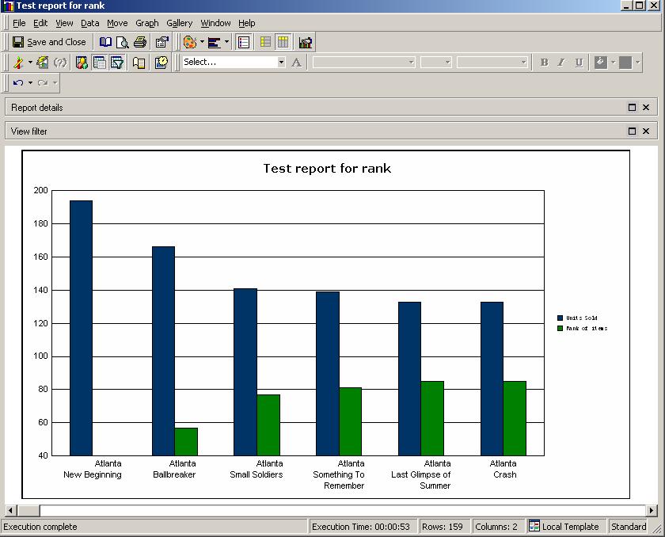Toggle the crosstab view mode button
Screen dimensions: 665x537
pos(283,42)
